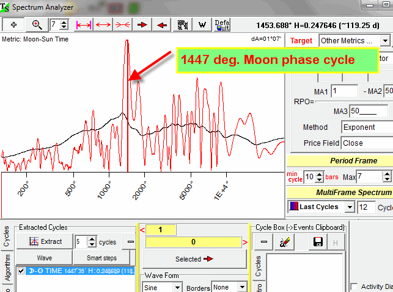
Task: Click the W toolbar button
Action: (x=202, y=25)
